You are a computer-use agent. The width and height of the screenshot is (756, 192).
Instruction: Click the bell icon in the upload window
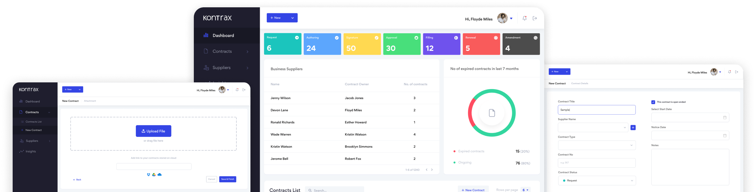pos(237,90)
